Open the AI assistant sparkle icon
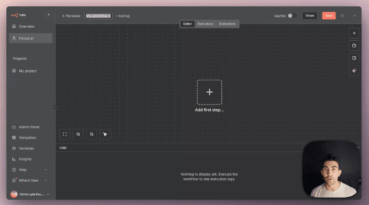Screen dimensions: 369x205 coord(354,71)
